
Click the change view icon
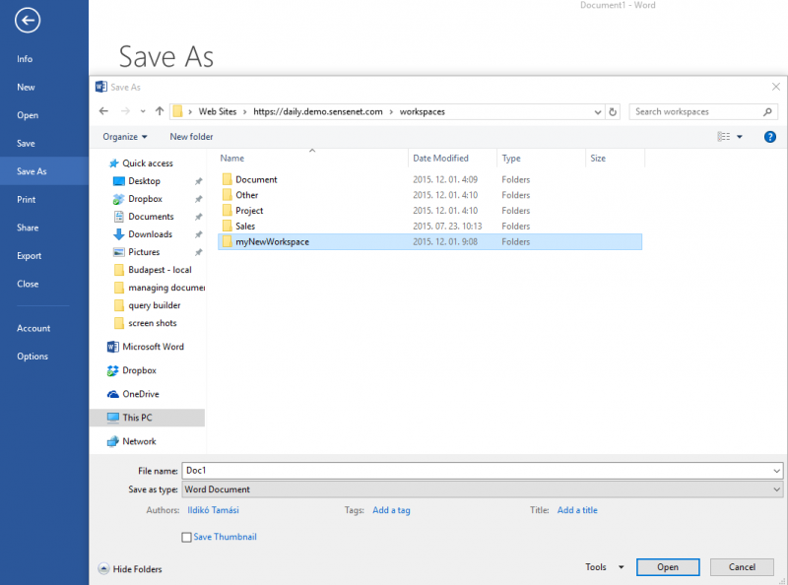click(724, 137)
